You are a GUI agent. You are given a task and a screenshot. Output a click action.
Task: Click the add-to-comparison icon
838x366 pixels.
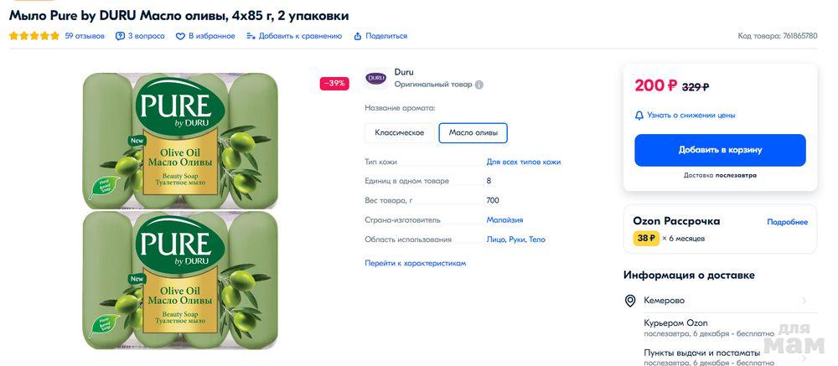point(251,36)
